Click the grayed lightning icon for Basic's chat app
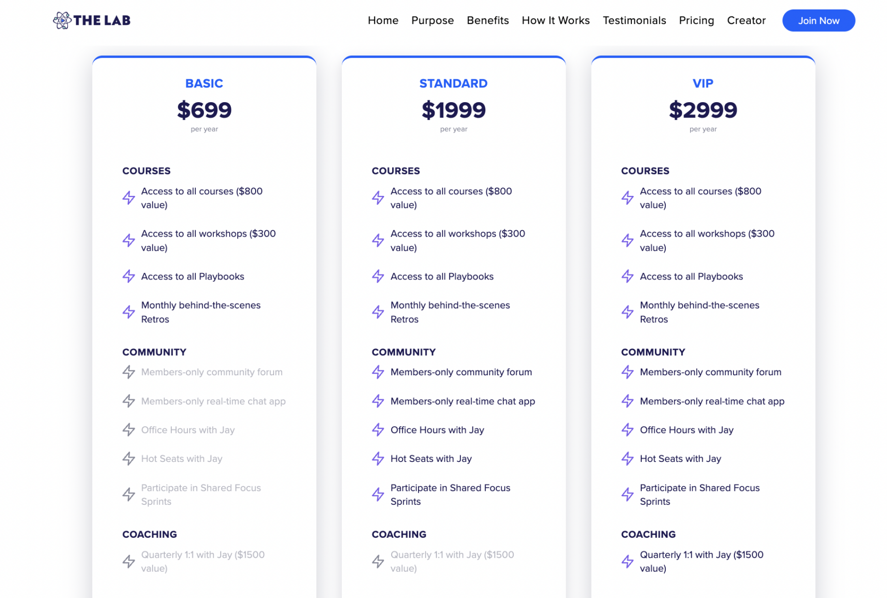This screenshot has width=887, height=598. tap(129, 401)
